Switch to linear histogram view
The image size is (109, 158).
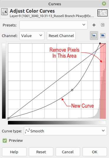94,36
